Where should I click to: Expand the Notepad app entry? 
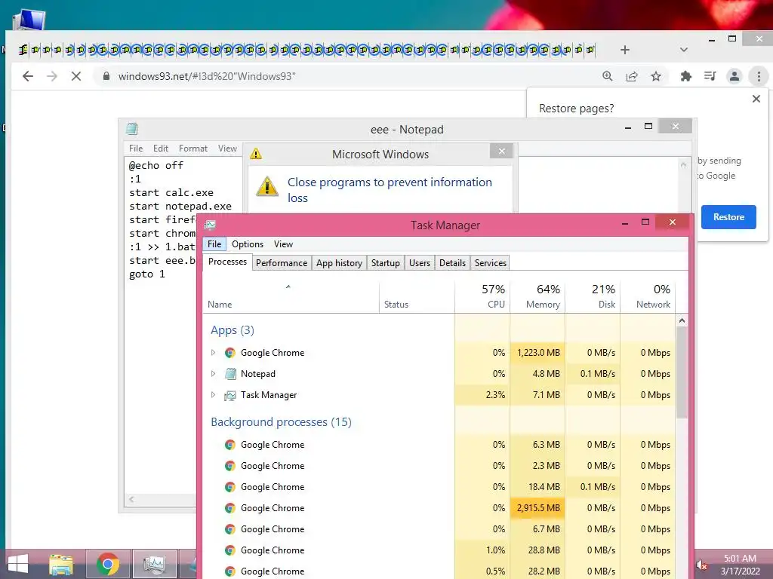point(213,374)
